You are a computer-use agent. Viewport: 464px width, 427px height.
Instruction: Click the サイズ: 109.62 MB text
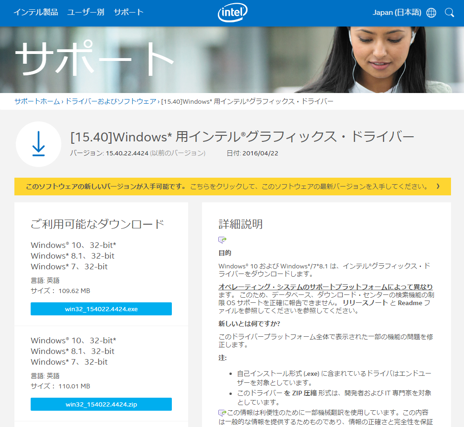pos(60,291)
